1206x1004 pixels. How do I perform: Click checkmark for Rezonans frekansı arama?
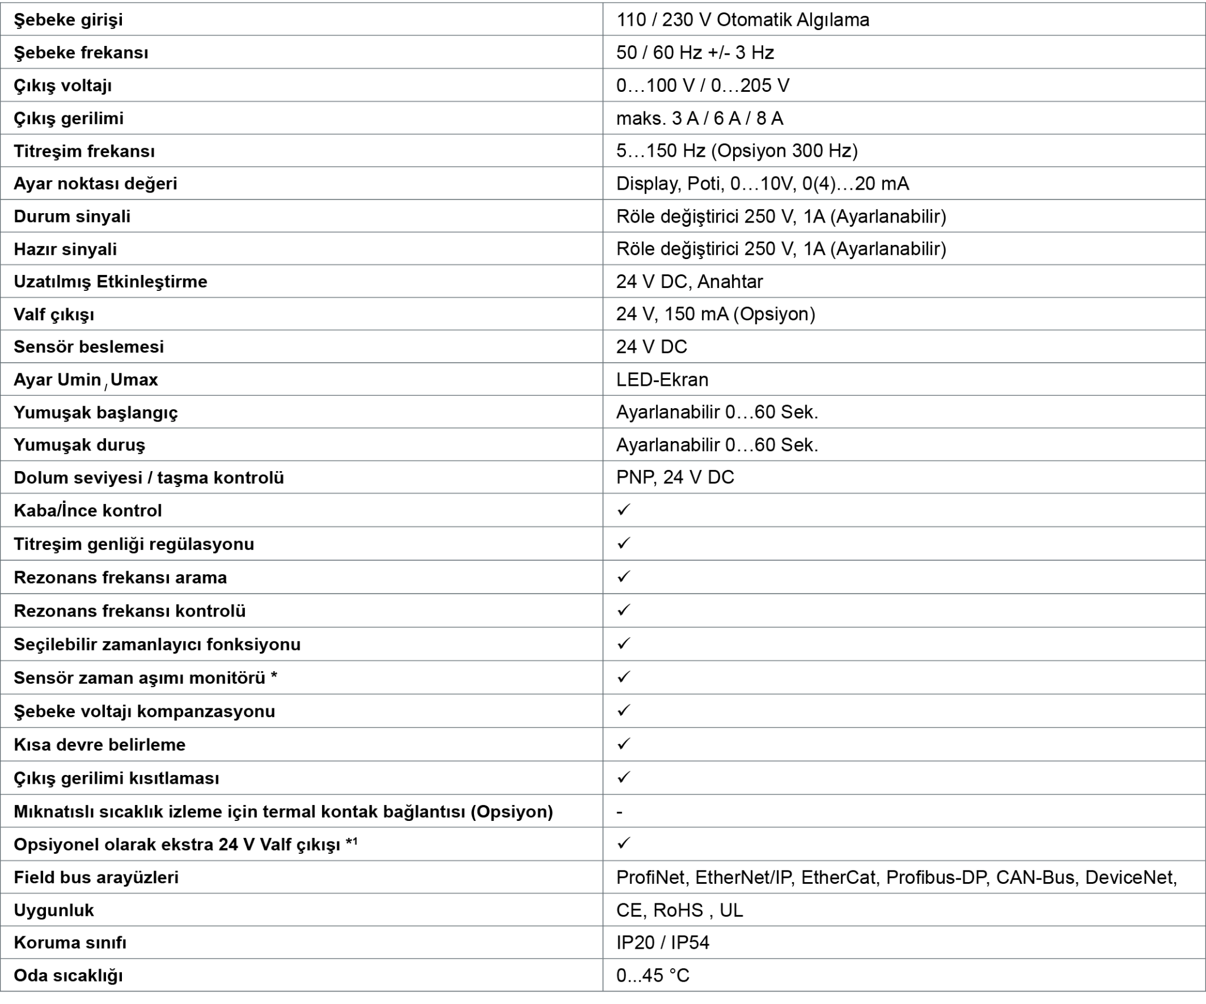[624, 576]
